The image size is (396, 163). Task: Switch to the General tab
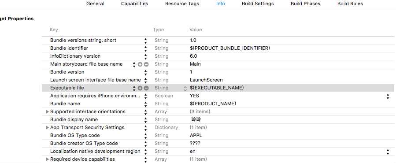95,4
